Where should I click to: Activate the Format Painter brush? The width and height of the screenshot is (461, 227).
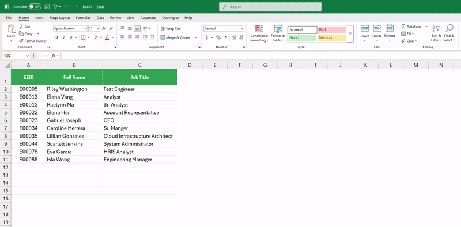[21, 41]
